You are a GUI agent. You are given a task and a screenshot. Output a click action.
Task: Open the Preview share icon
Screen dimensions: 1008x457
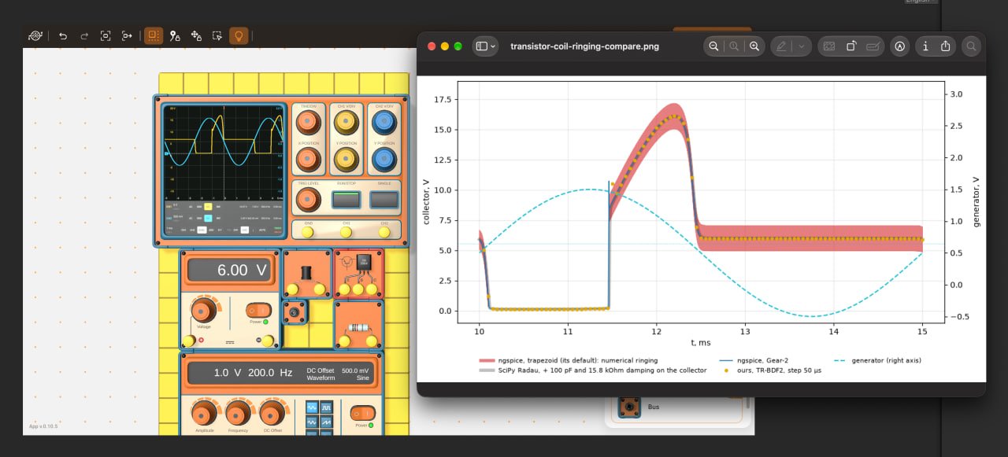946,46
